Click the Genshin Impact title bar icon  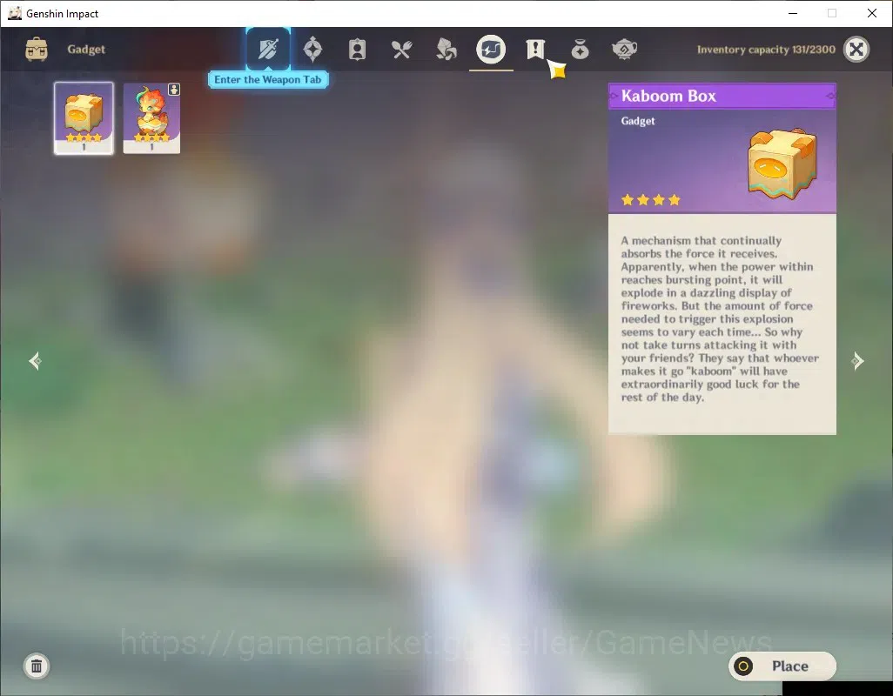pyautogui.click(x=15, y=13)
